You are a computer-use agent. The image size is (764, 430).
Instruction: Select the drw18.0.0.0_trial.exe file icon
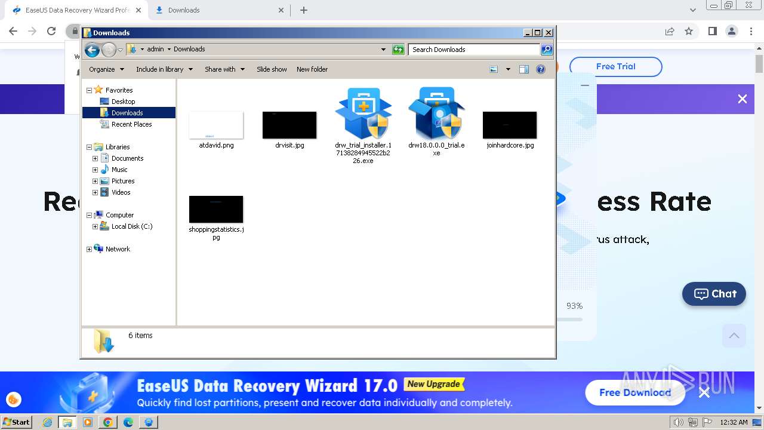436,113
